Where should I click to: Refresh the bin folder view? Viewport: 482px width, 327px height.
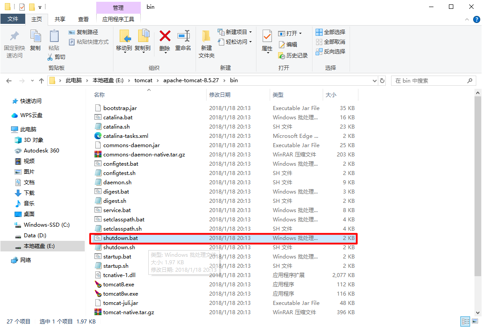382,80
